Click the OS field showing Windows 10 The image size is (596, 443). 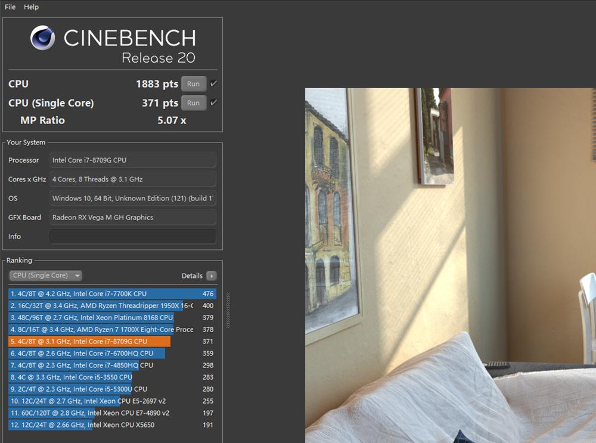point(133,198)
